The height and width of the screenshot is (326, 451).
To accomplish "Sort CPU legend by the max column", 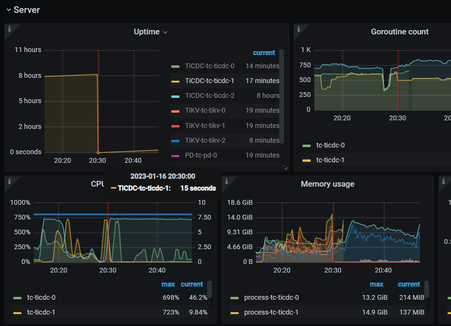I will coord(168,284).
